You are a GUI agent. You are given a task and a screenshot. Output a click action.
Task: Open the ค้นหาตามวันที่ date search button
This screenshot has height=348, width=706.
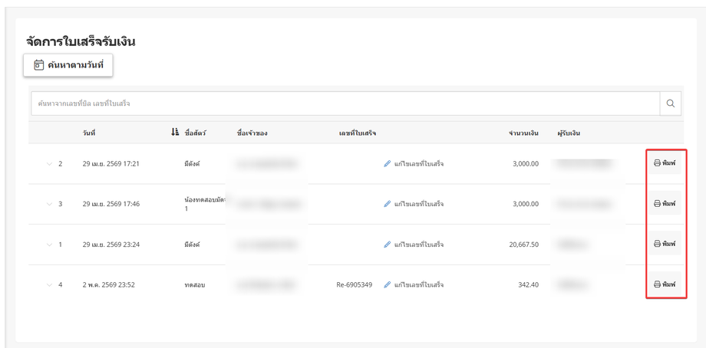tap(68, 65)
